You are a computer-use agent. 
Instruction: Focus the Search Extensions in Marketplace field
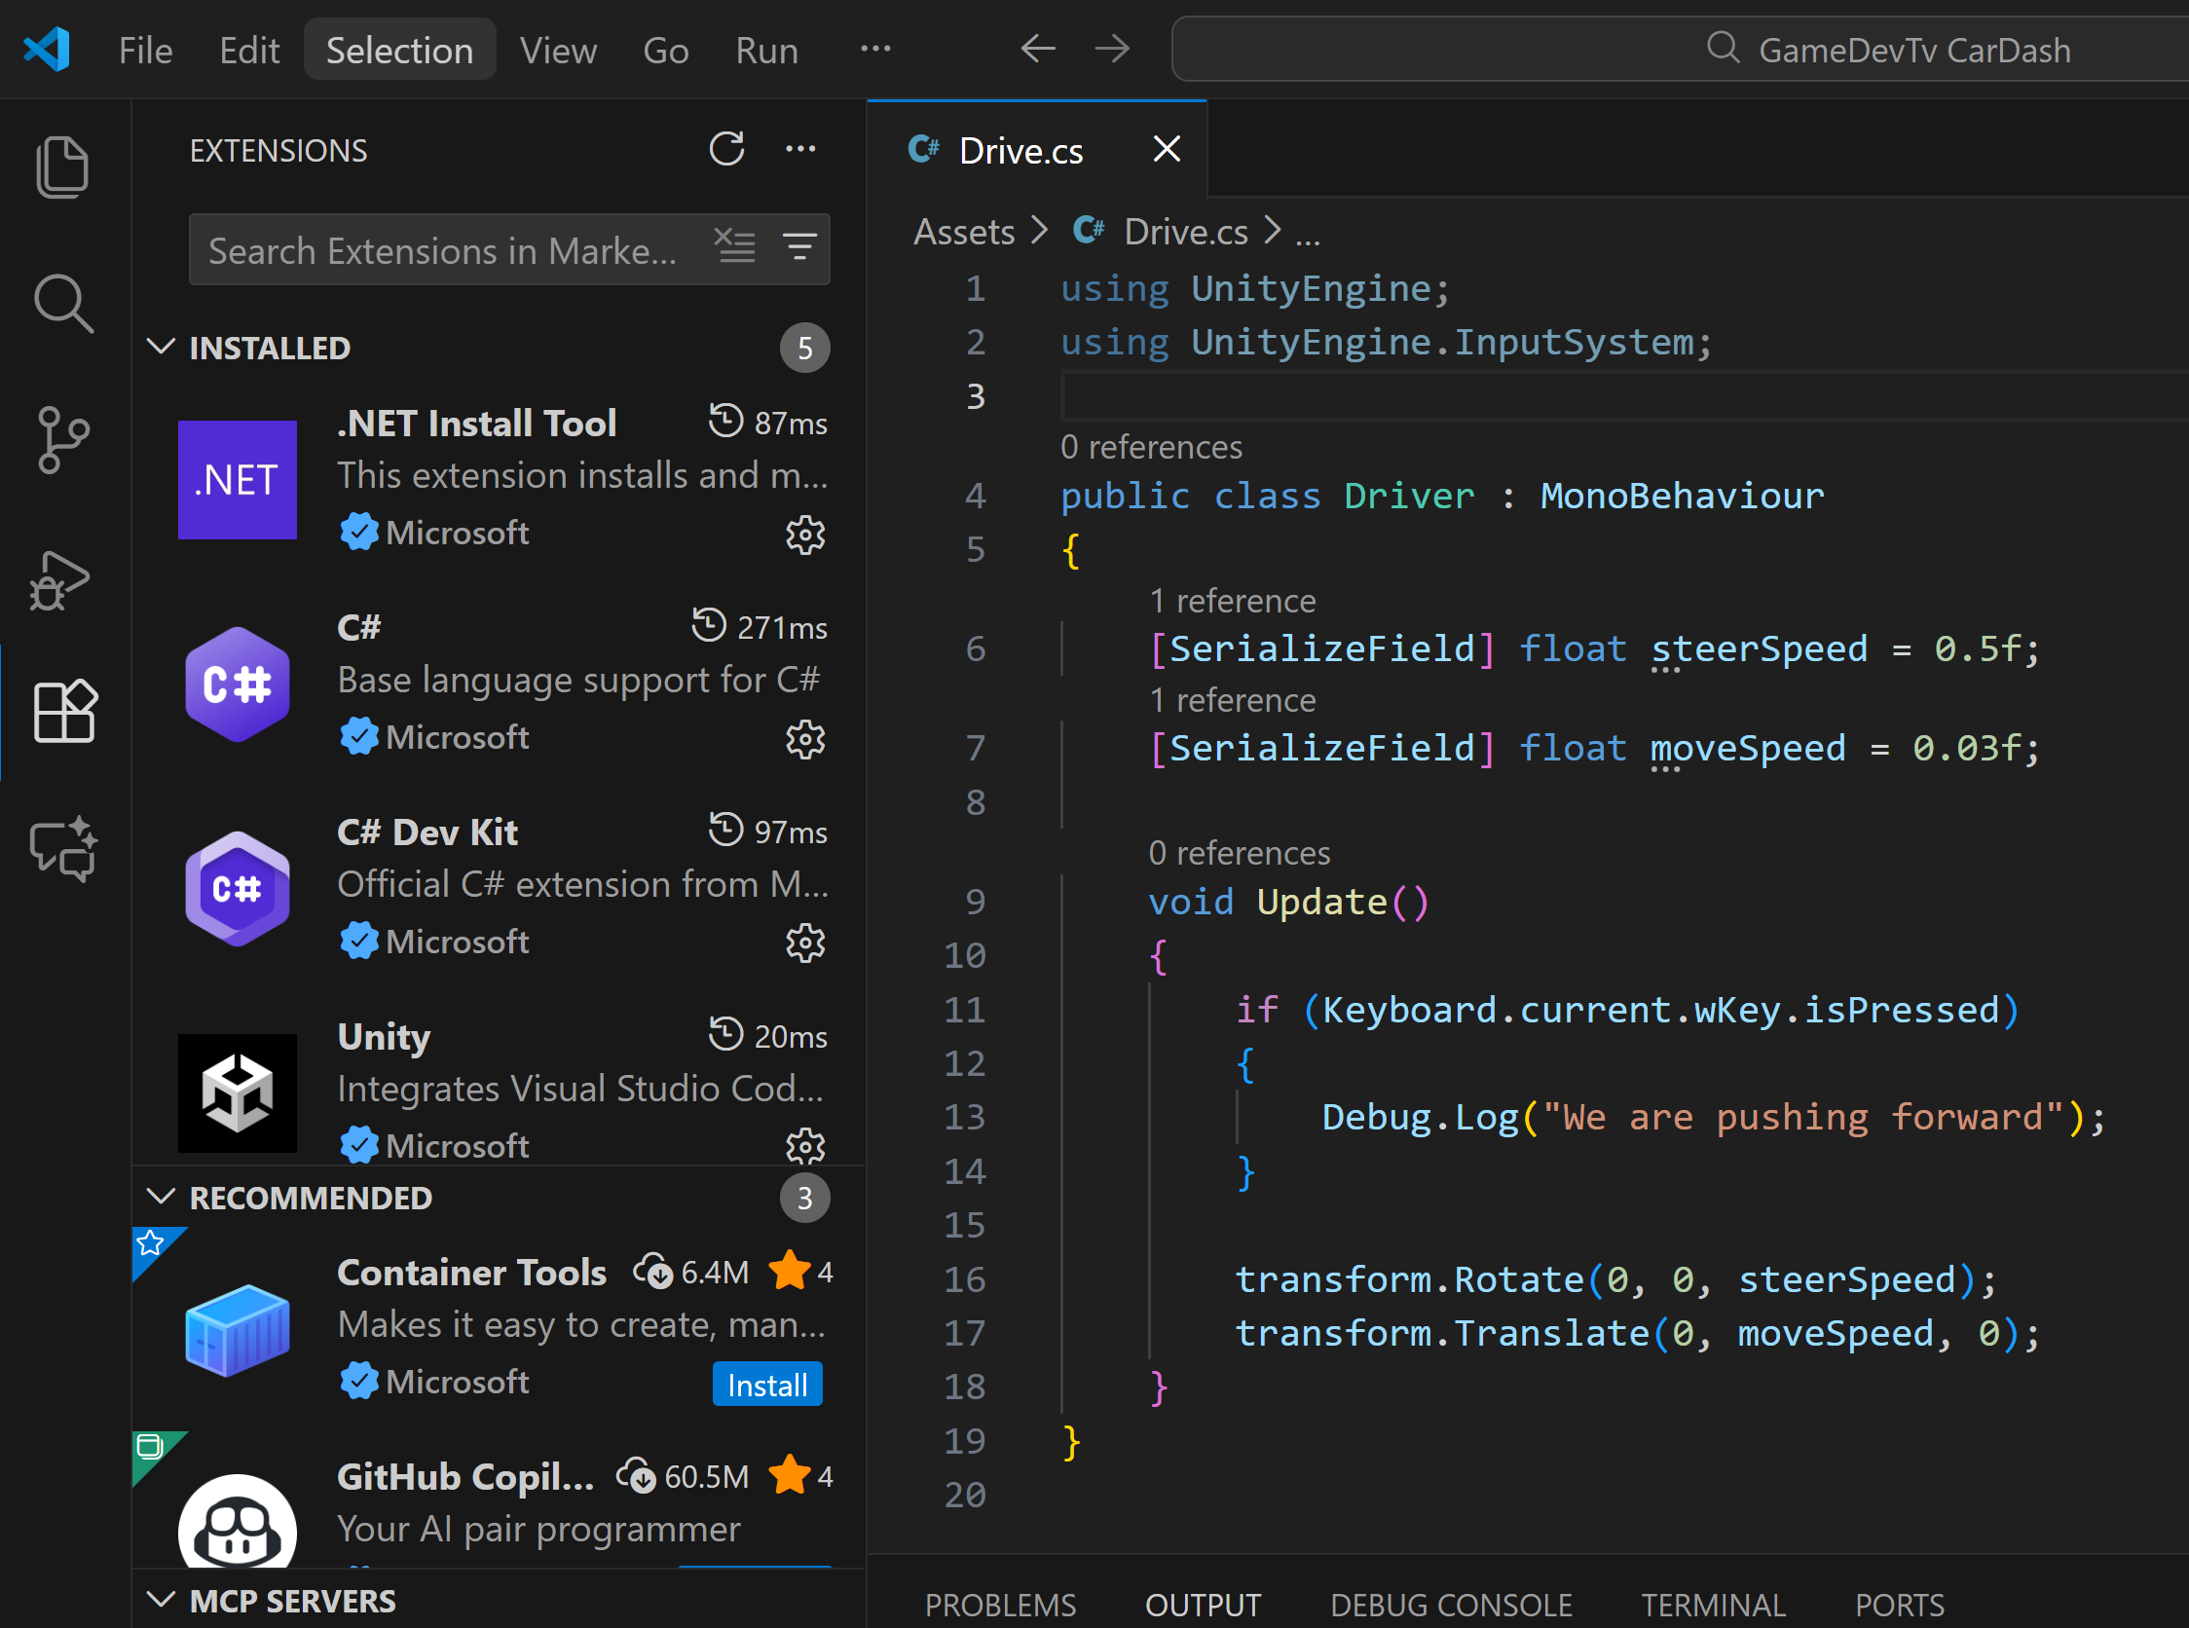coord(443,250)
